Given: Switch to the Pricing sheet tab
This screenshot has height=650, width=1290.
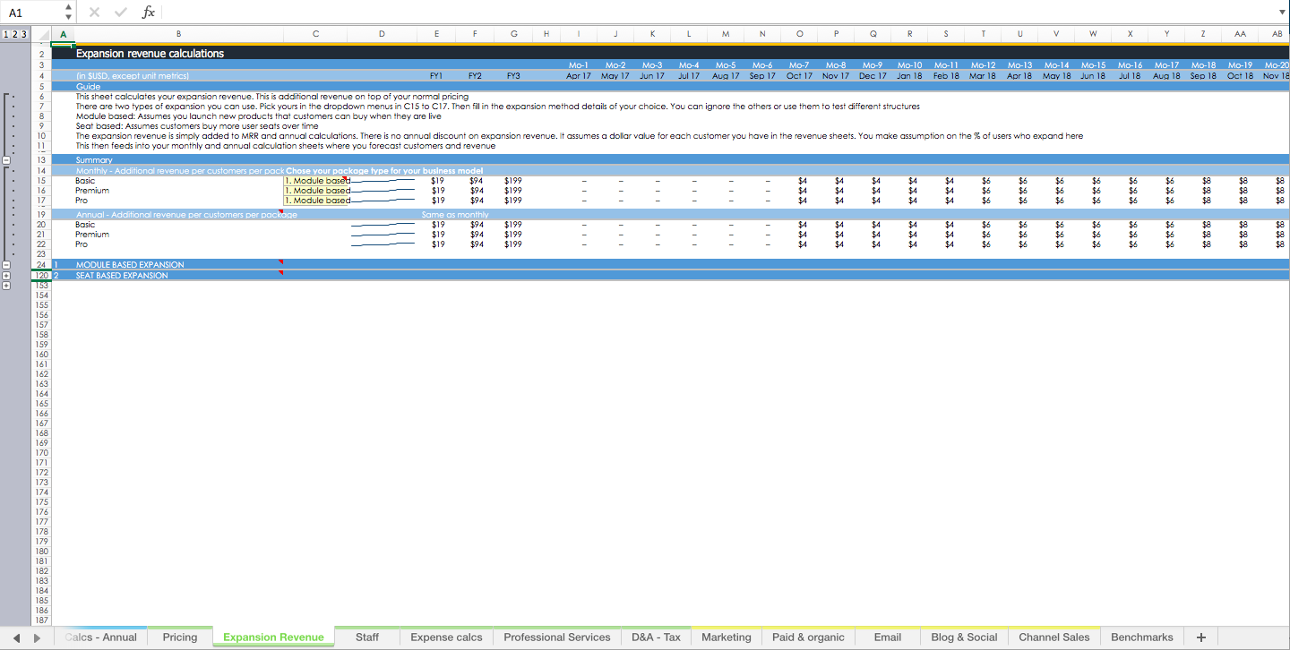Looking at the screenshot, I should (x=180, y=637).
